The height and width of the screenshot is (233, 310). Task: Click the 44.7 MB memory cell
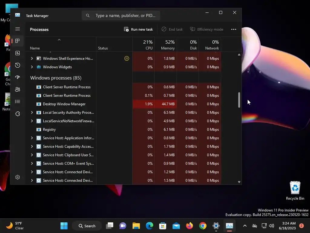point(166,104)
